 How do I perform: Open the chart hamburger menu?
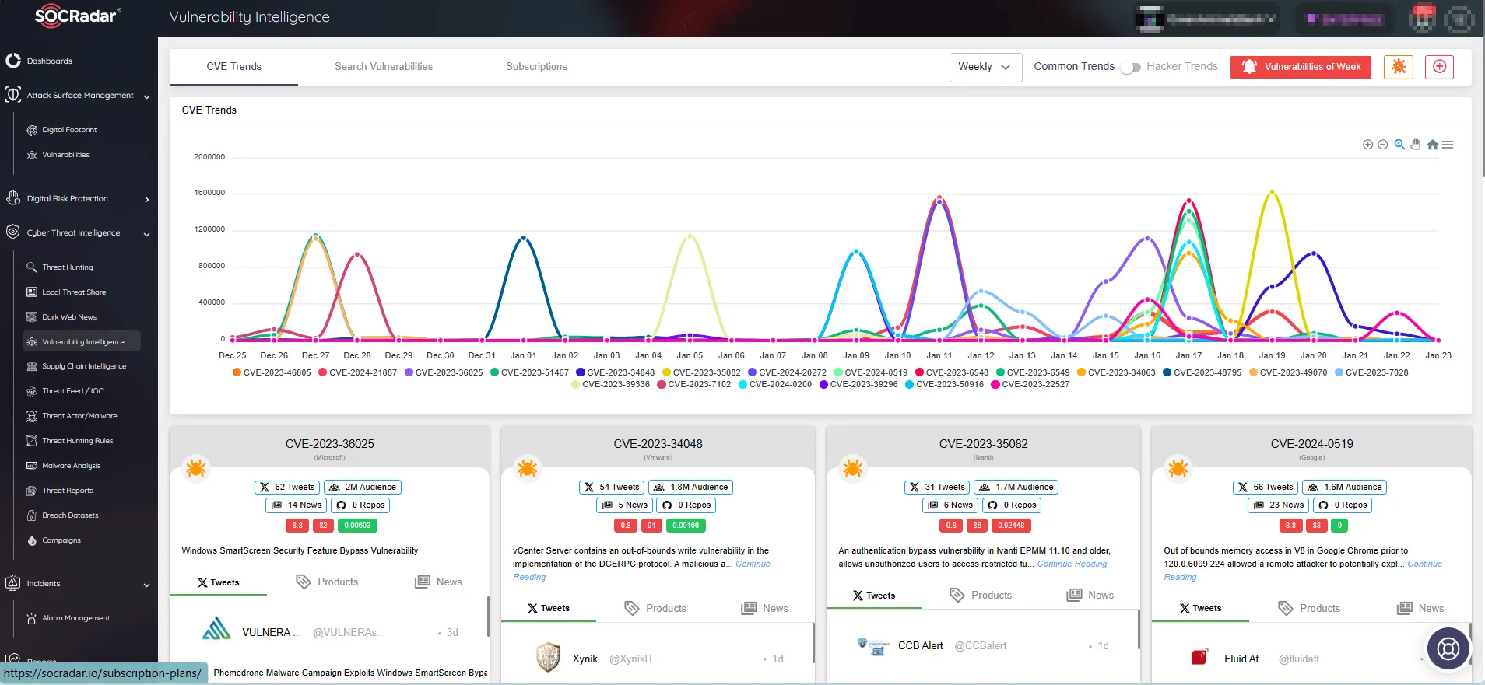click(x=1448, y=145)
